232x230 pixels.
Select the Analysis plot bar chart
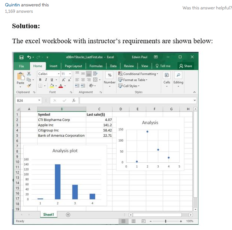pyautogui.click(x=65, y=176)
